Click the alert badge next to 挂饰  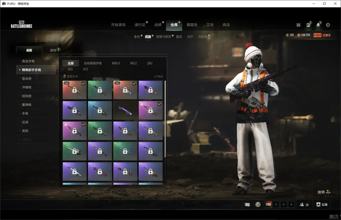click(x=58, y=49)
